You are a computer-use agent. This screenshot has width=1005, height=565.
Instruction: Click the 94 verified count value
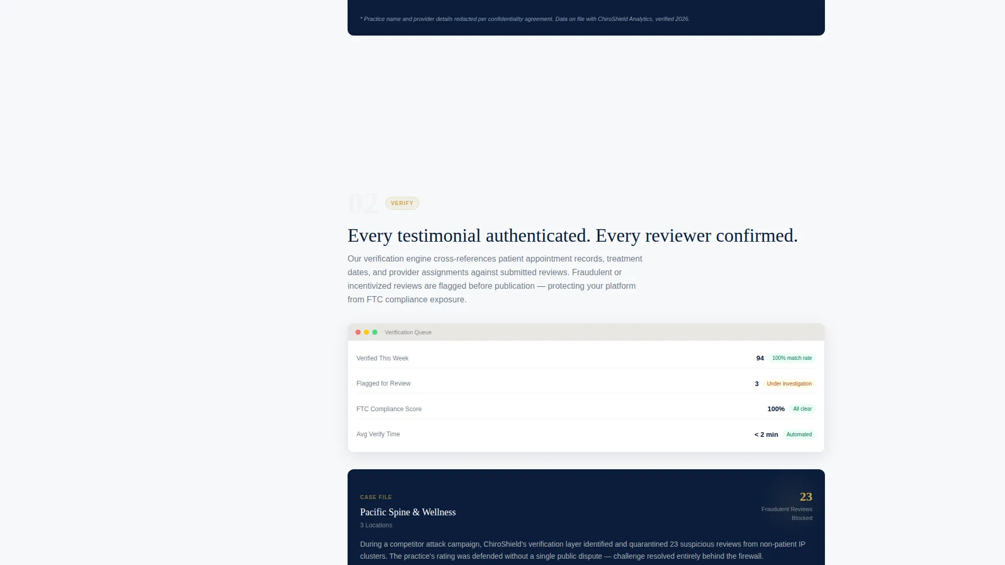(x=760, y=358)
